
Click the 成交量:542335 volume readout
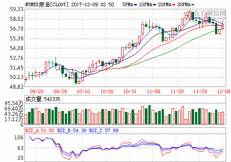[x=43, y=99]
